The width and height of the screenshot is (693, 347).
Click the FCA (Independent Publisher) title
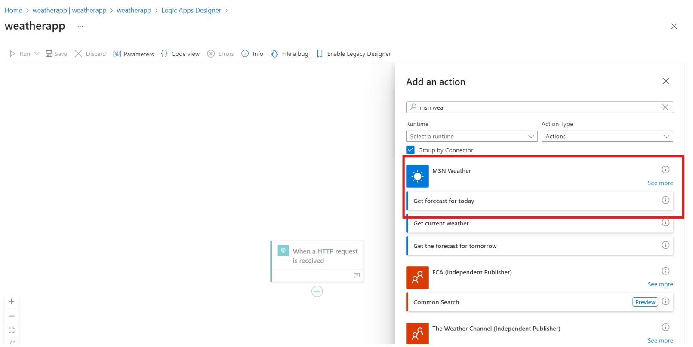472,272
